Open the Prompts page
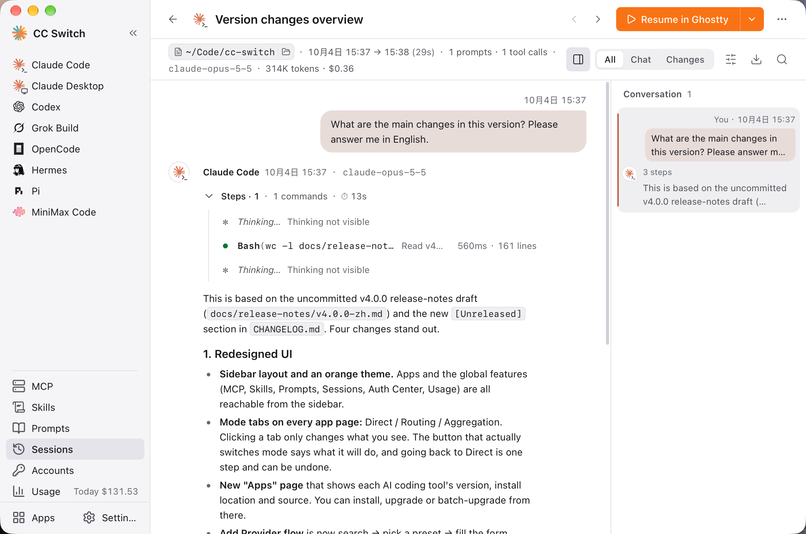This screenshot has width=806, height=534. click(75, 428)
